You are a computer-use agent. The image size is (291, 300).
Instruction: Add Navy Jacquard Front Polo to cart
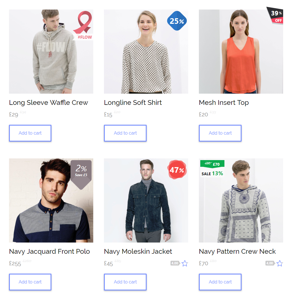(x=30, y=282)
